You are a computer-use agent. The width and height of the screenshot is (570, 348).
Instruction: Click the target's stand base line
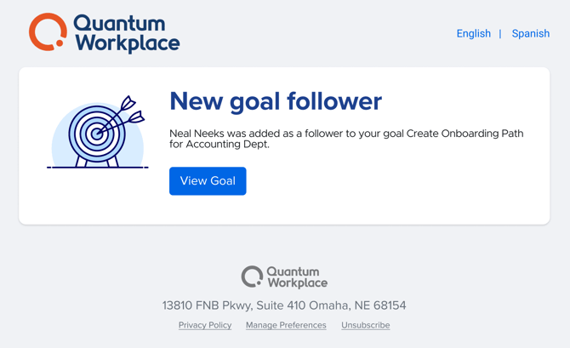[x=97, y=168]
